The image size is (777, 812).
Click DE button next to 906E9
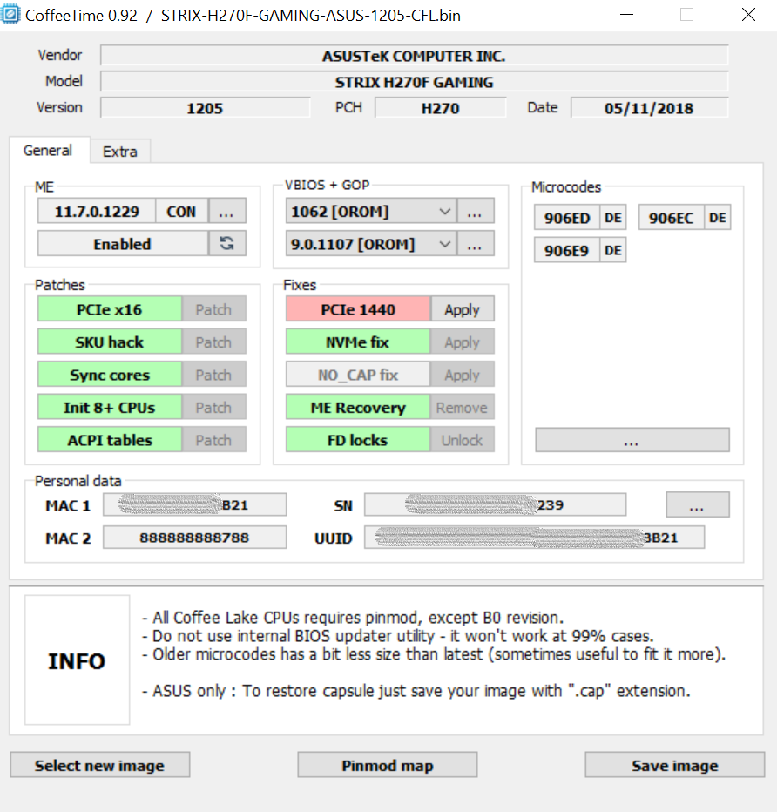(x=613, y=250)
